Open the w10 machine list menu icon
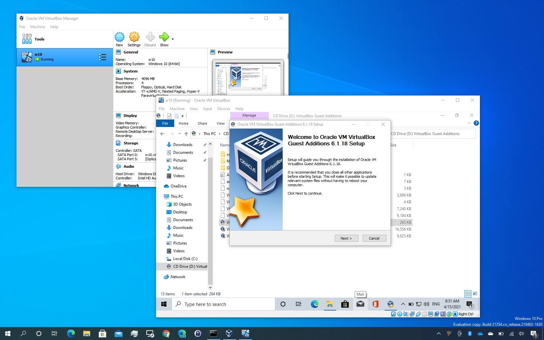 (102, 58)
